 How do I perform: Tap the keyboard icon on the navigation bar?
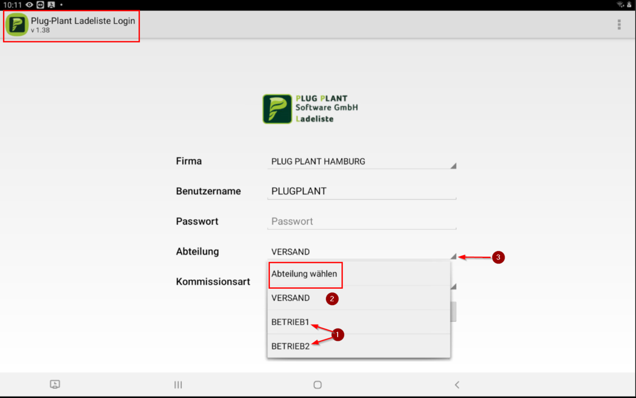coord(55,384)
